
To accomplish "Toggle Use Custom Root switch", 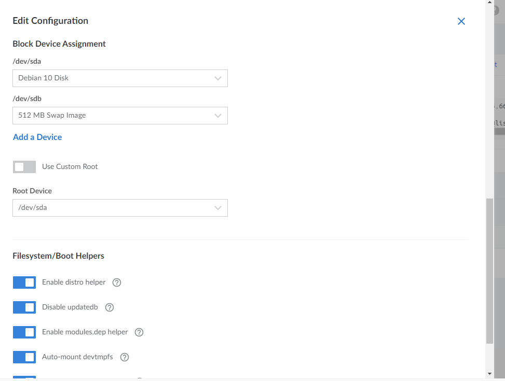I will point(24,167).
